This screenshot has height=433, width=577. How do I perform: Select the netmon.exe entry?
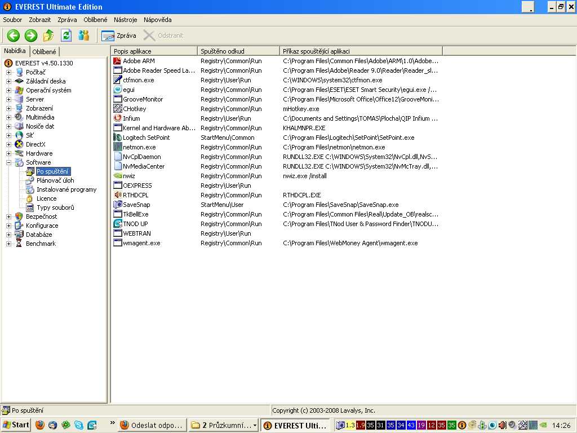pyautogui.click(x=139, y=147)
